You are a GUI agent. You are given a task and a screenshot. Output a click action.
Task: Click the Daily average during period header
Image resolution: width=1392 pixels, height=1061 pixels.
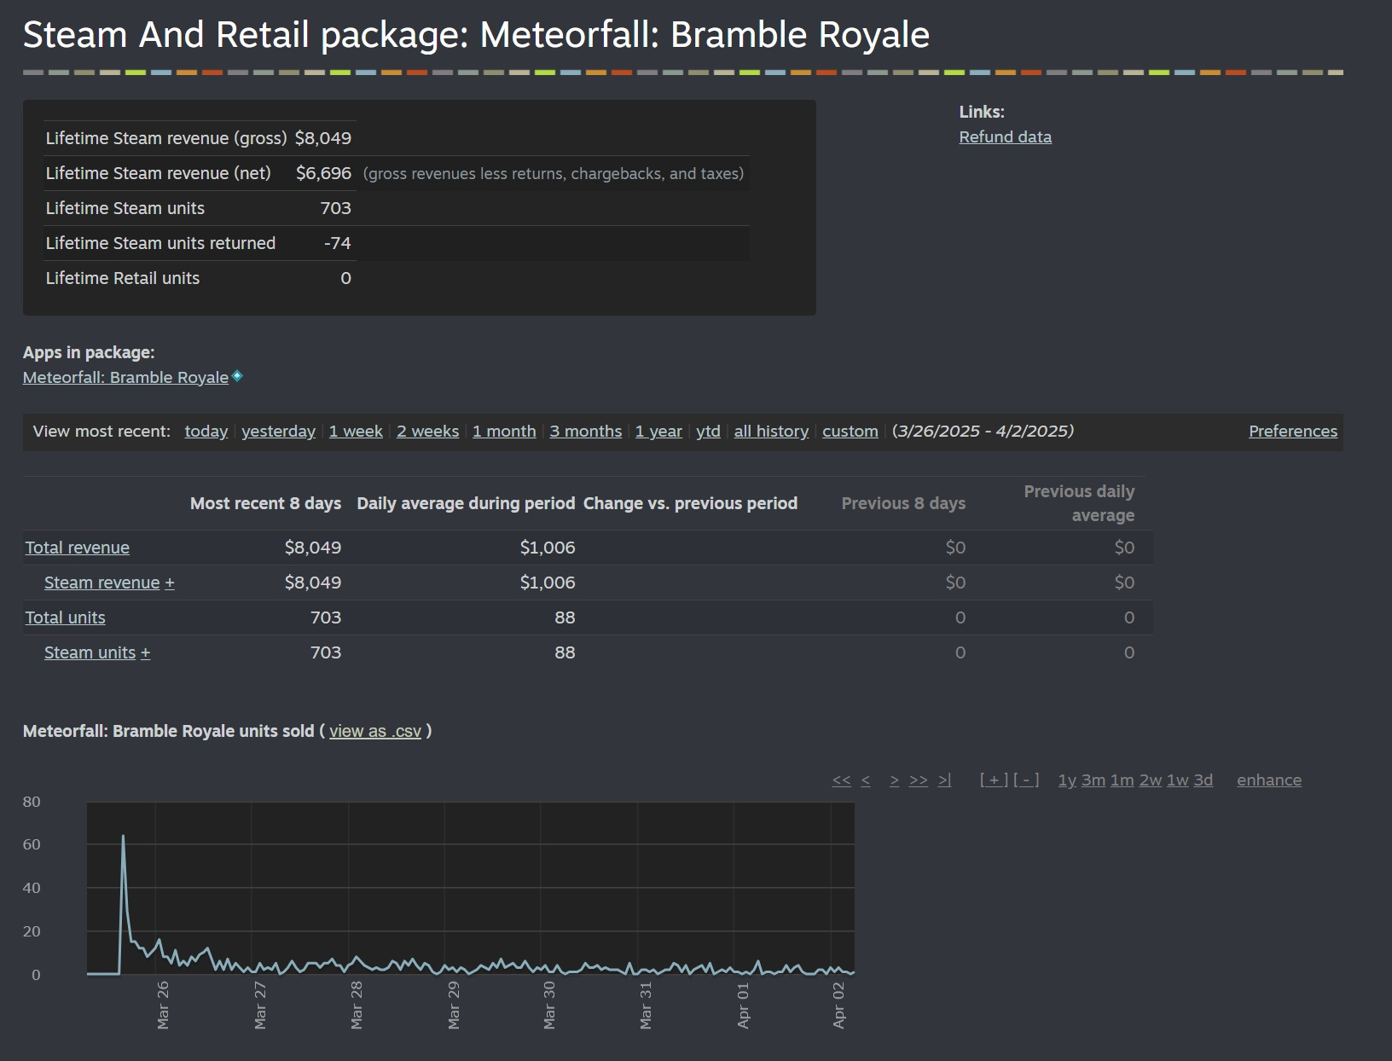(x=466, y=503)
